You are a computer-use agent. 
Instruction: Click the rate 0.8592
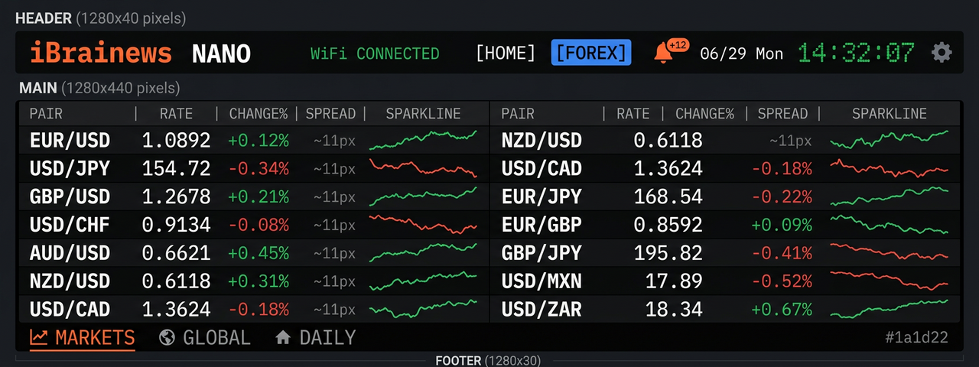[x=668, y=225]
